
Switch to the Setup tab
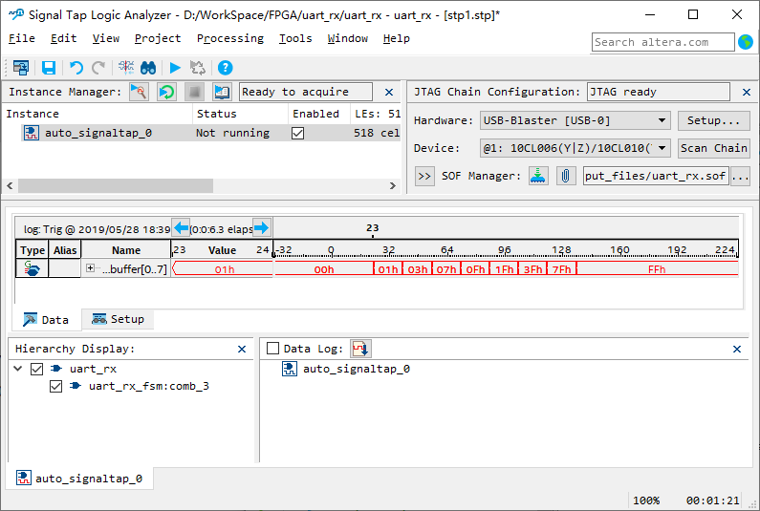click(x=118, y=319)
